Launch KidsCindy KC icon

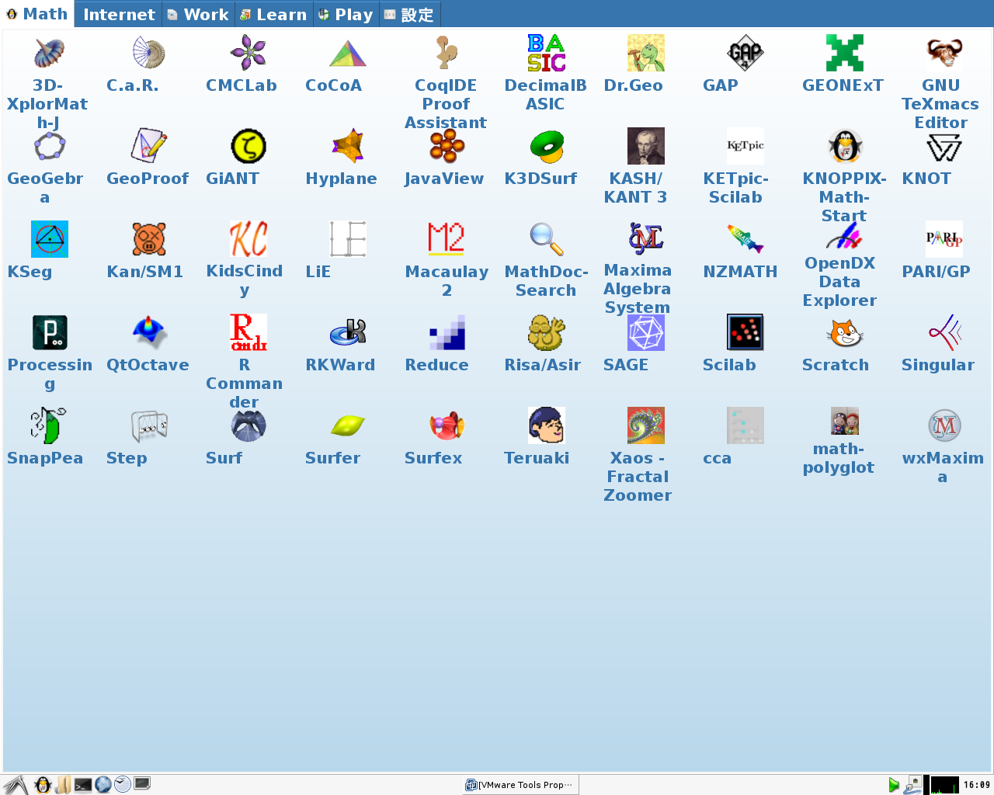(248, 239)
